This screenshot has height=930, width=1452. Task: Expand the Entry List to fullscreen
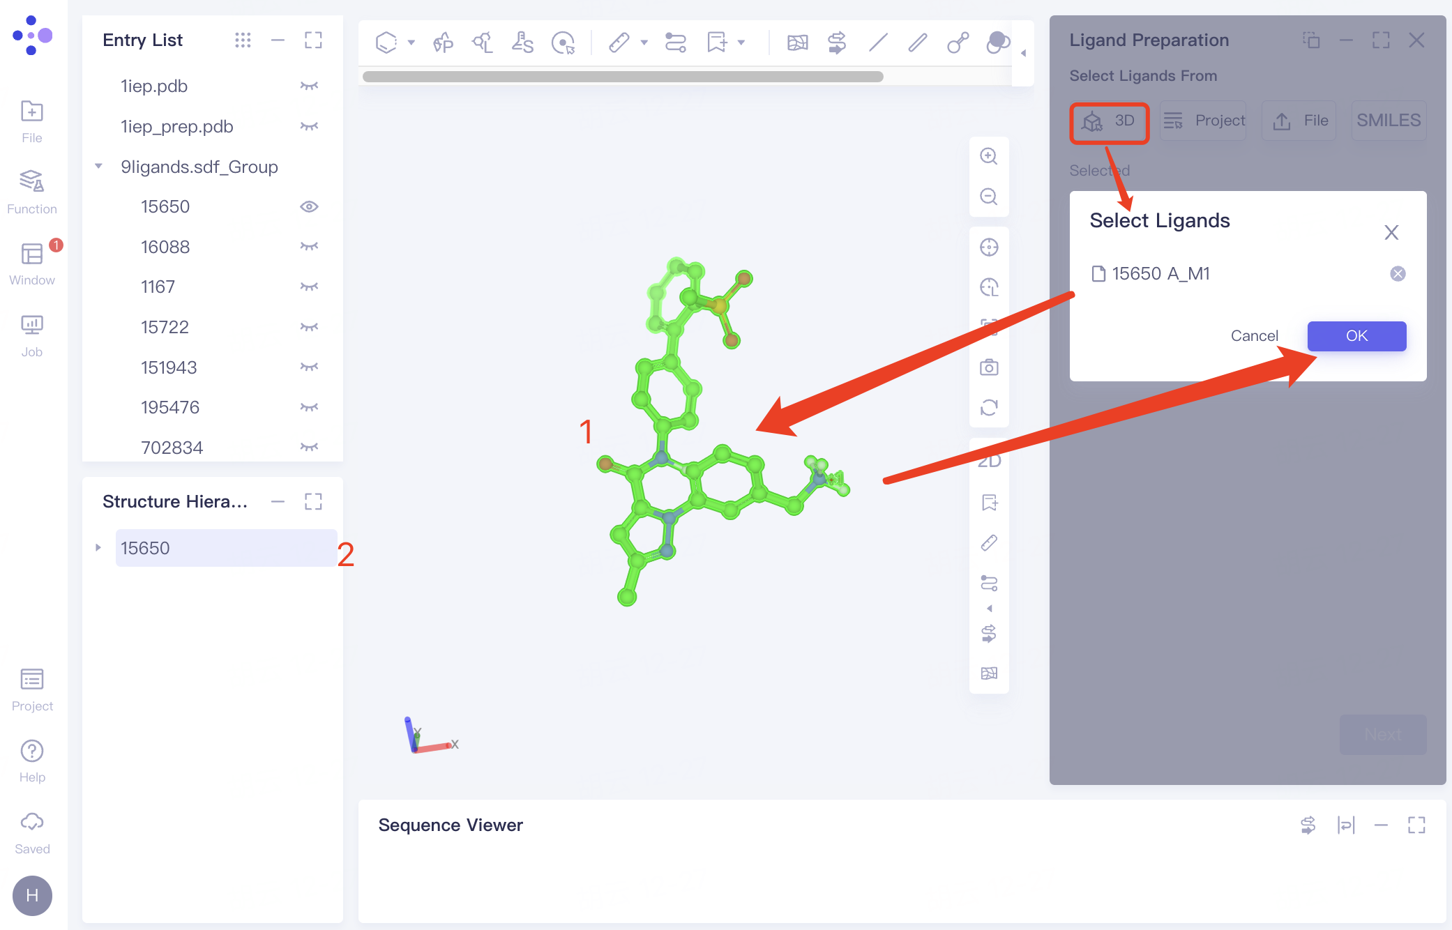click(x=313, y=40)
